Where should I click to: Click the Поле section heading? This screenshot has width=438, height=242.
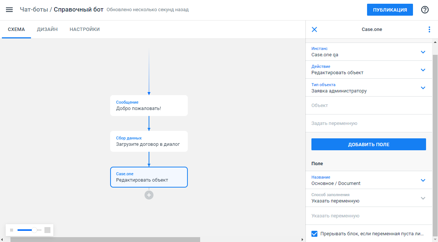317,164
